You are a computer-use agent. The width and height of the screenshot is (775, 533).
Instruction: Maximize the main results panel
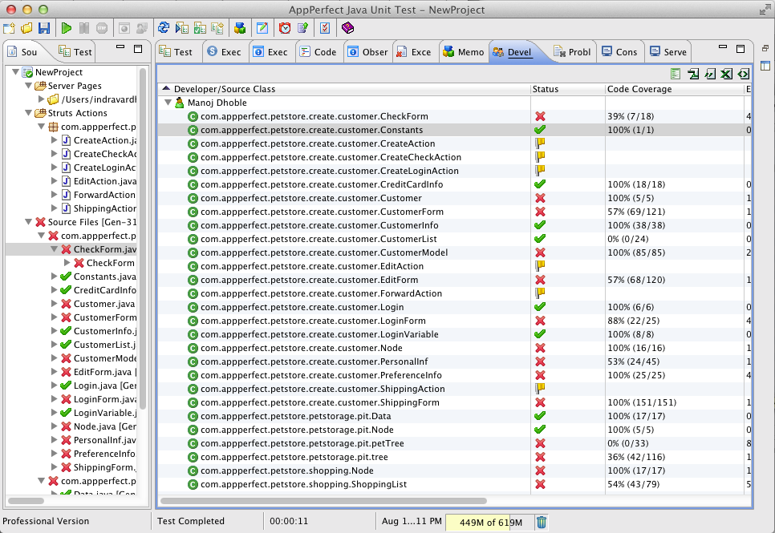point(740,48)
